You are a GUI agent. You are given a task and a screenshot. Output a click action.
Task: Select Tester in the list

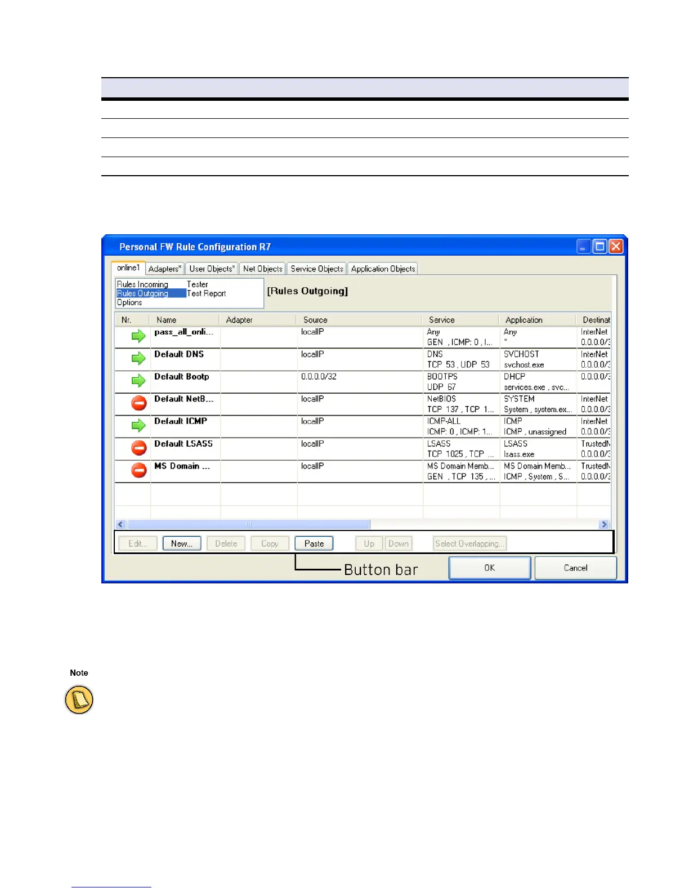pos(198,284)
